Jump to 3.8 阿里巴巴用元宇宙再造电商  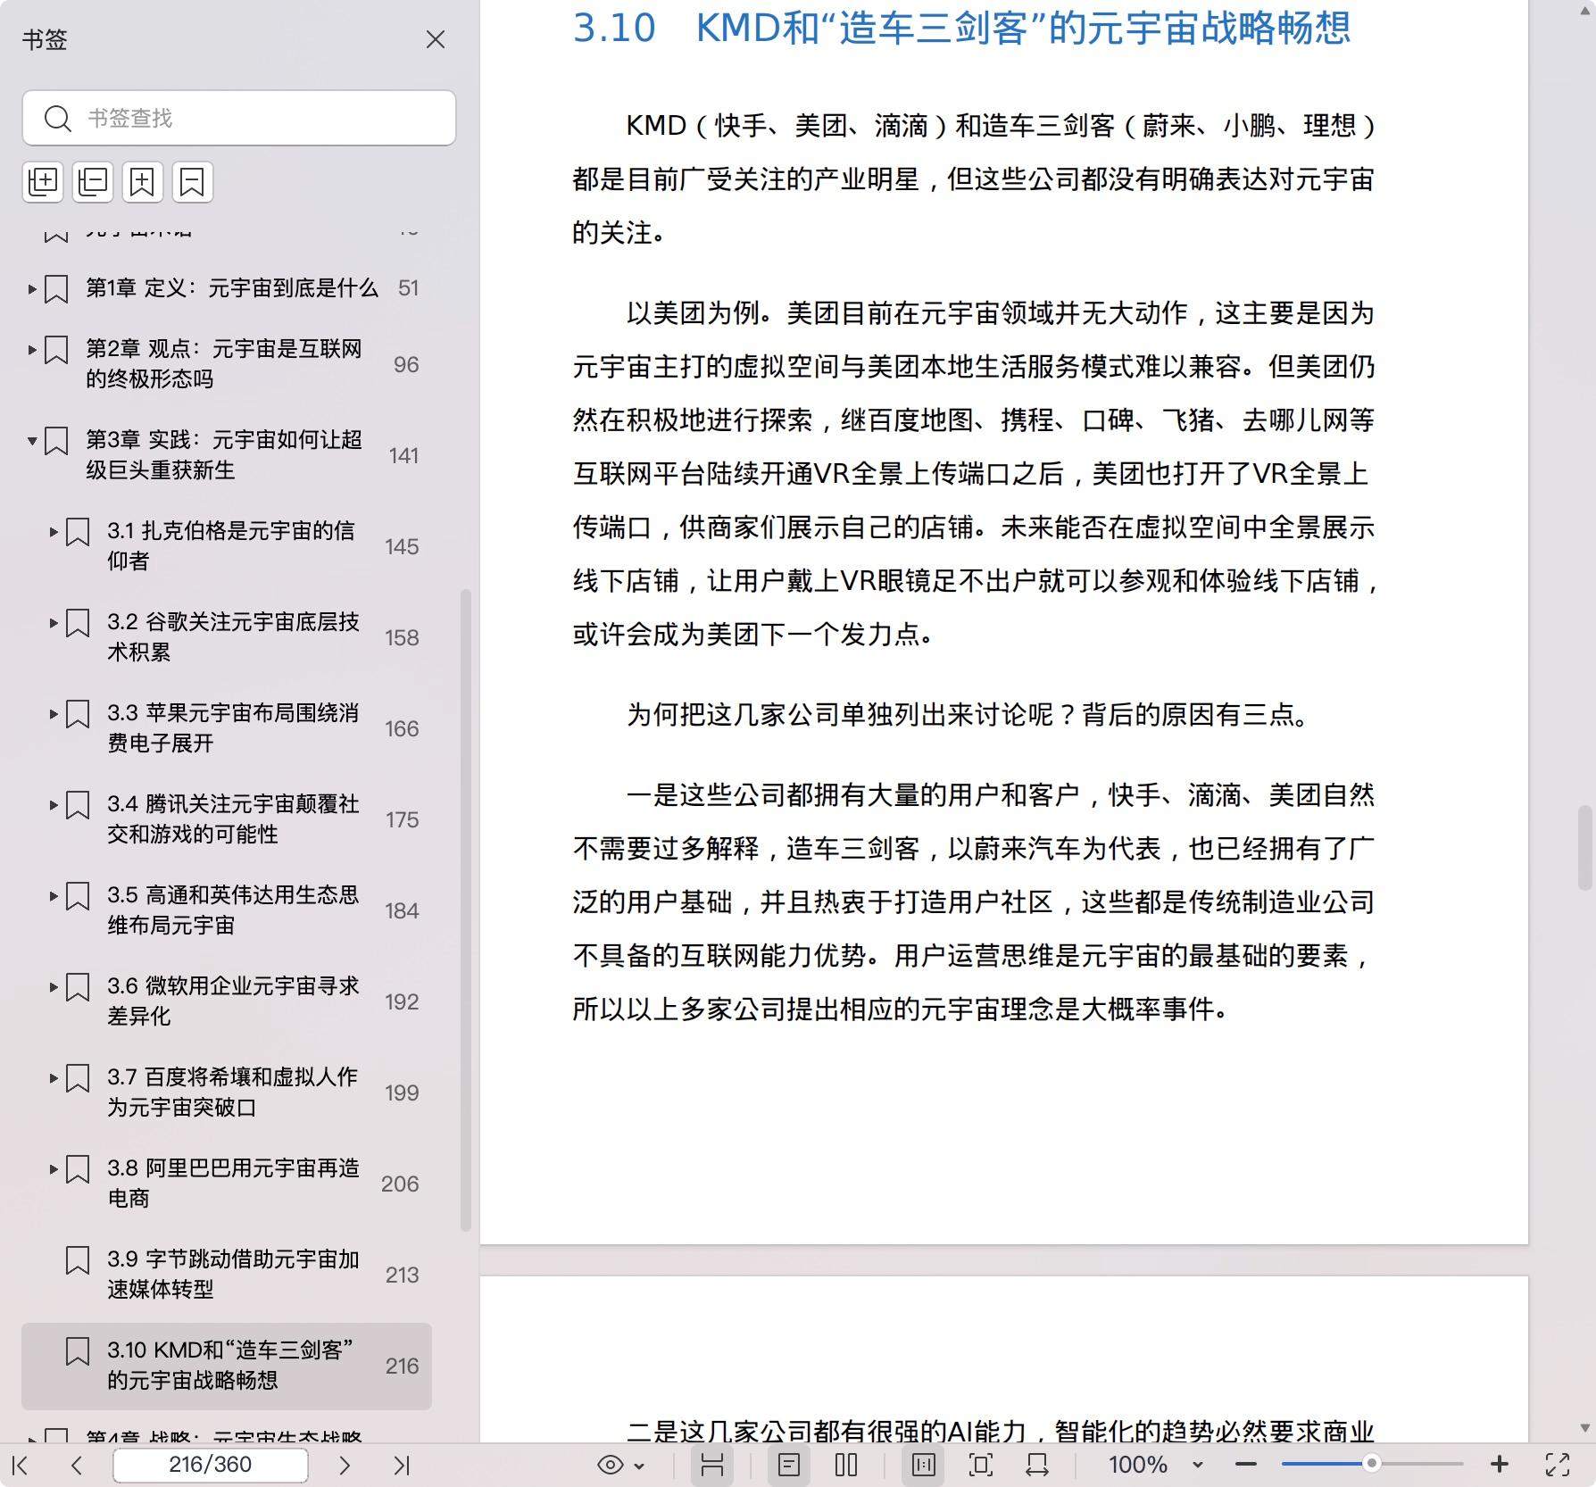click(x=233, y=1183)
